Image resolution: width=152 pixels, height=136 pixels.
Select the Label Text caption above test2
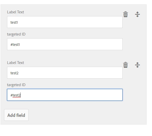[x=16, y=63]
